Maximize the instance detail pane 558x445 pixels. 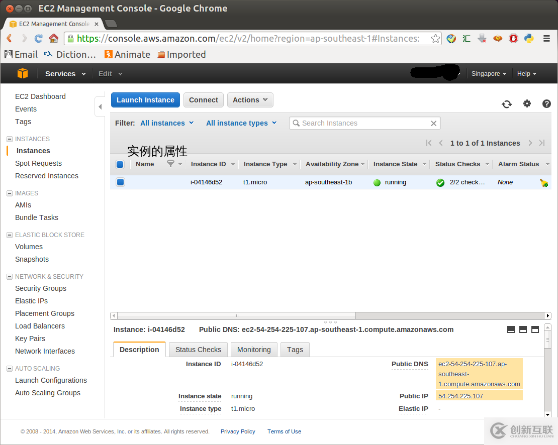point(535,329)
